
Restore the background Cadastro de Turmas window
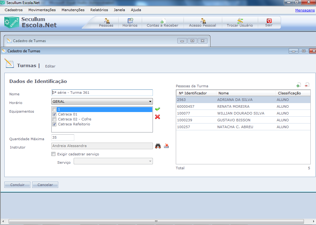coord(192,41)
